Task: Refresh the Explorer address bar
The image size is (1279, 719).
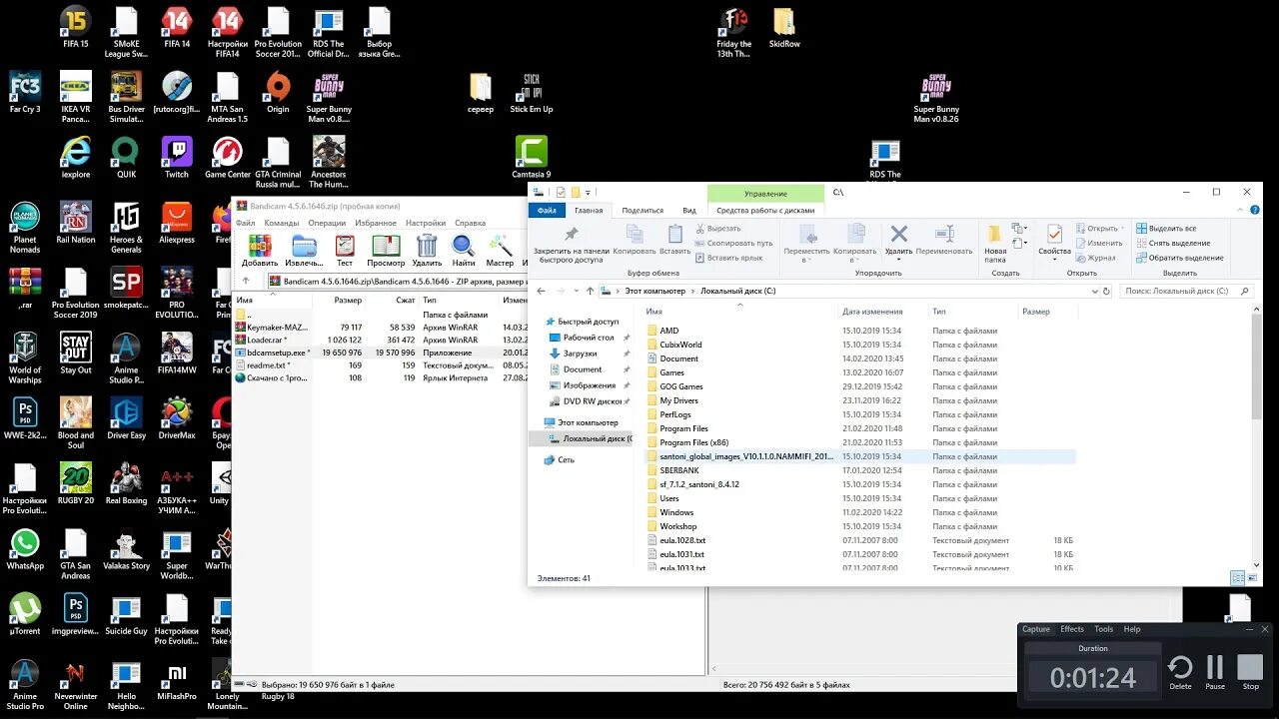Action: (x=1106, y=292)
